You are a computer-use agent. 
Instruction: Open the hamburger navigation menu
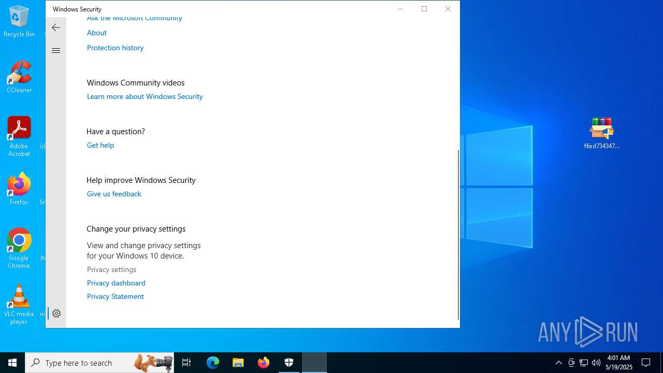point(56,50)
